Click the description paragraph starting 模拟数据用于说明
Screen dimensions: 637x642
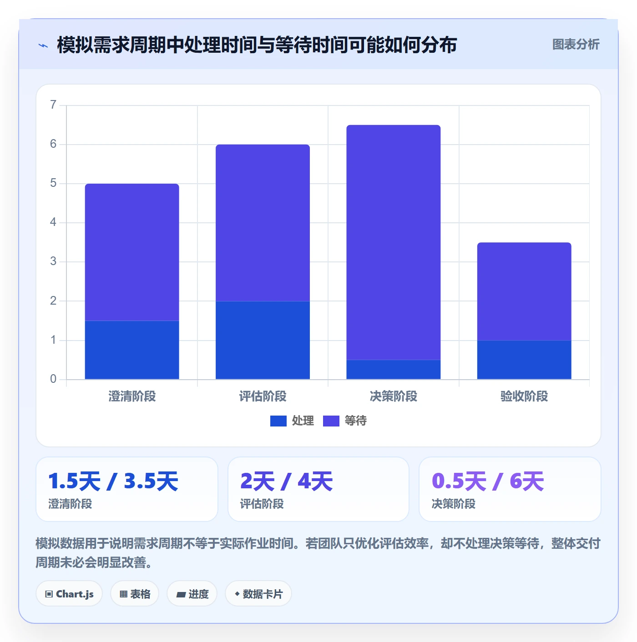pos(318,553)
